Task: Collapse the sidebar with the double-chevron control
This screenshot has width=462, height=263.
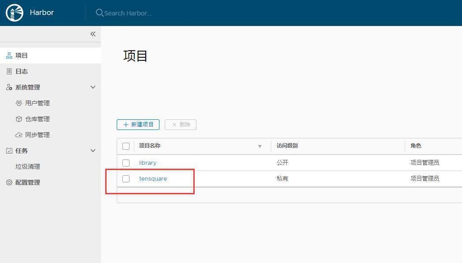Action: pos(93,33)
